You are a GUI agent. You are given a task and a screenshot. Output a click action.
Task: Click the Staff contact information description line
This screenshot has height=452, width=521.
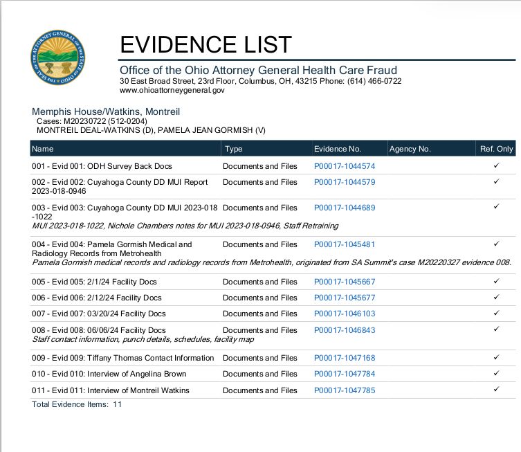tap(143, 339)
